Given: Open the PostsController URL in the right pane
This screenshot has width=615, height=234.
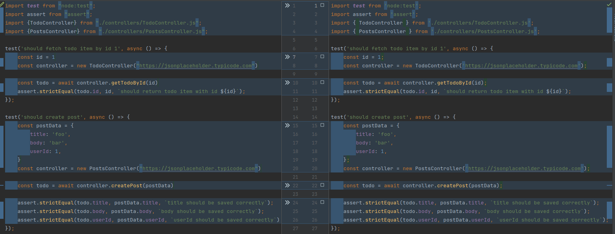Looking at the screenshot, I should pos(524,169).
